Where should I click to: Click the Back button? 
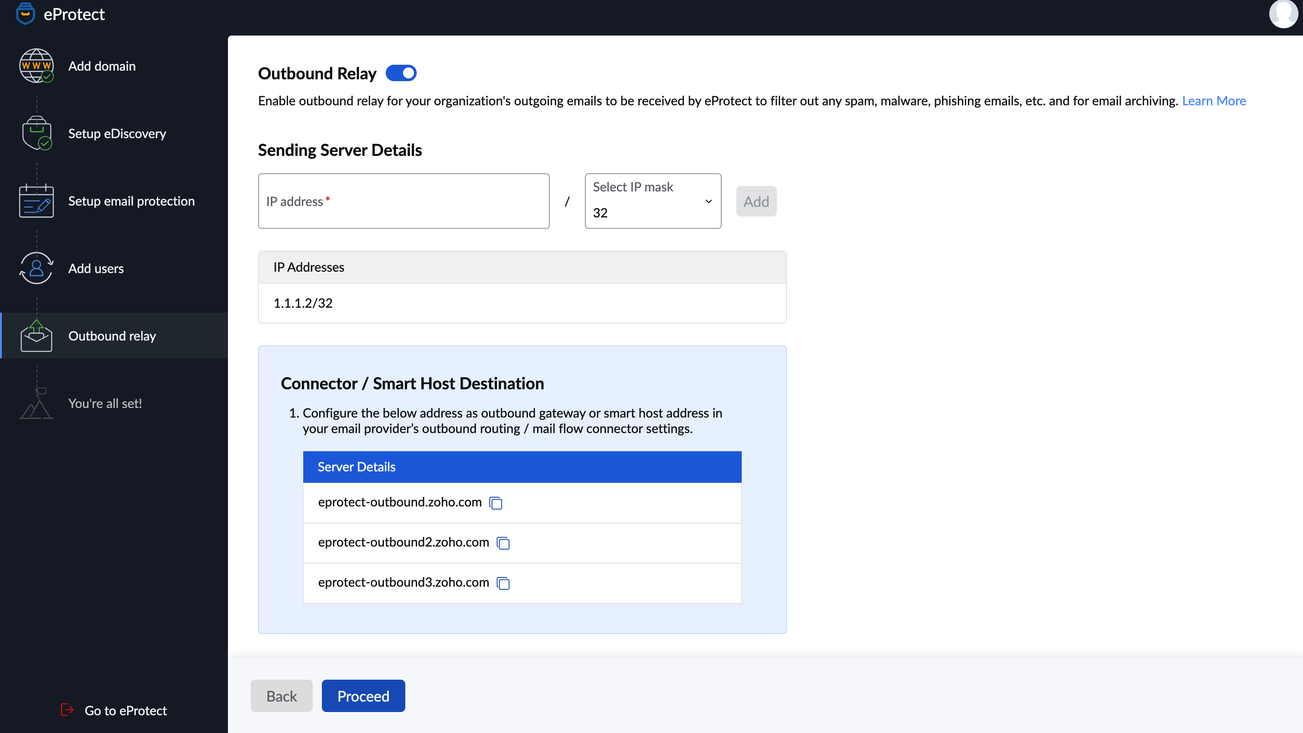pos(281,696)
